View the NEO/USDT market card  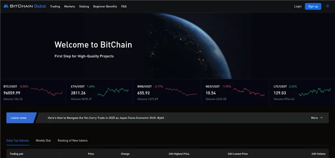pyautogui.click(x=235, y=93)
